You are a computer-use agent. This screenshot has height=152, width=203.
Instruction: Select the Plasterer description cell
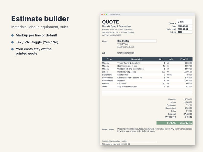click(121, 81)
